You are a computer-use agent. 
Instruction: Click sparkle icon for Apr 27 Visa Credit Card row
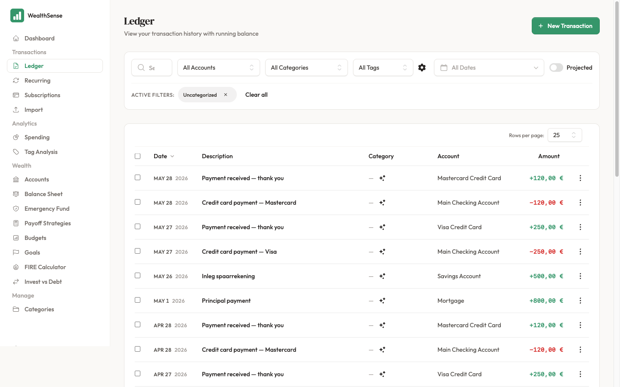click(x=382, y=374)
